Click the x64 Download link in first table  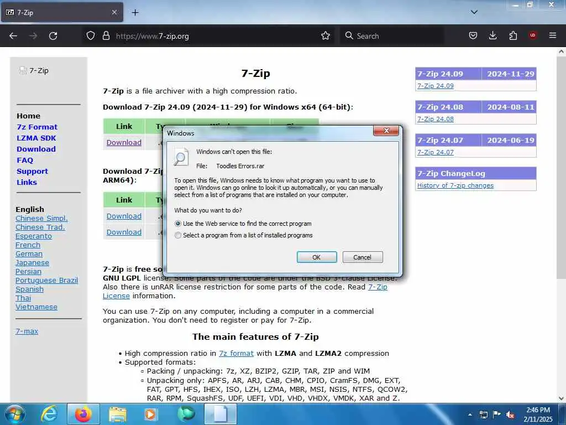coord(124,142)
